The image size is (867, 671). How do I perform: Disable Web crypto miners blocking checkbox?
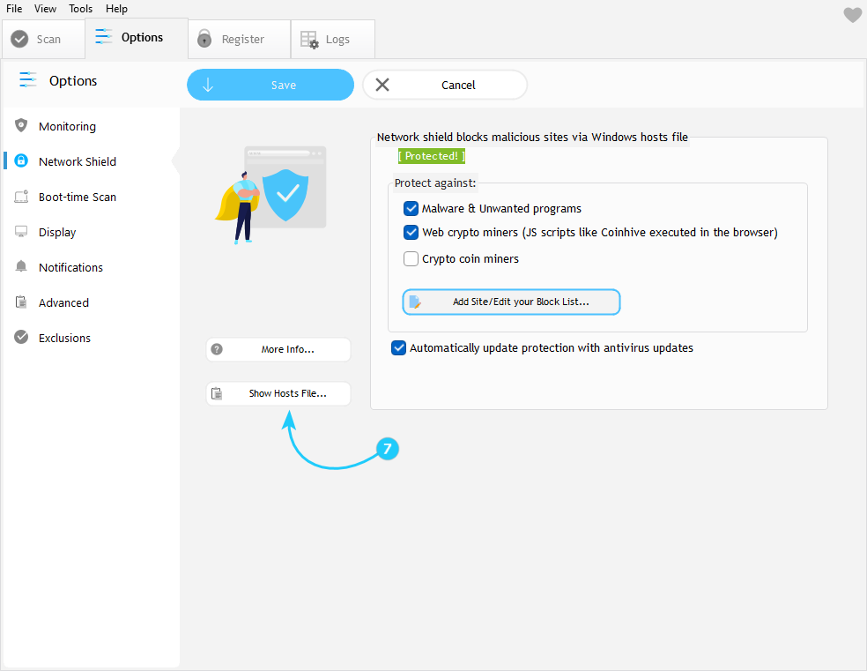411,233
